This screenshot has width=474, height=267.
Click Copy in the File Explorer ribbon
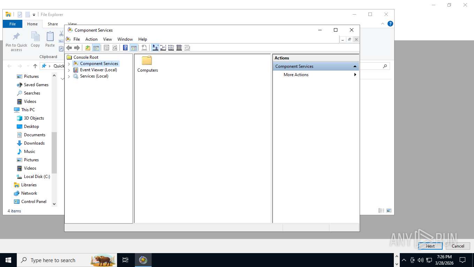coord(35,39)
